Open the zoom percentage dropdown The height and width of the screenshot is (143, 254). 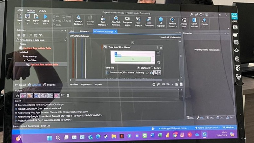172,84
